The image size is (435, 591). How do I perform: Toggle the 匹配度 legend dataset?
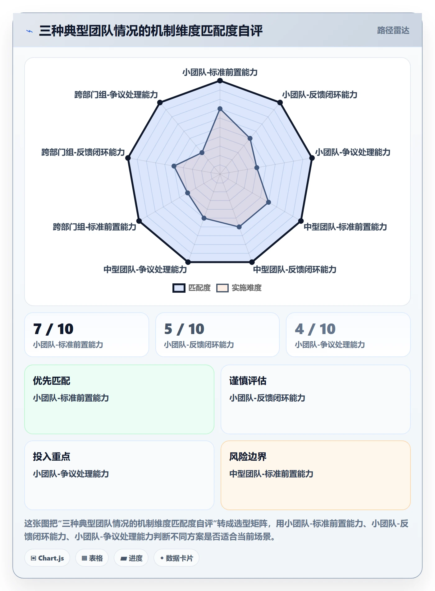192,288
